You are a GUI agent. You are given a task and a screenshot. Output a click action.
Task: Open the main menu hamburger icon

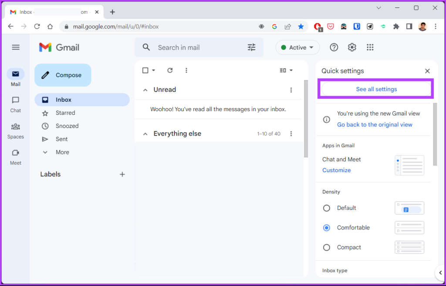pyautogui.click(x=16, y=47)
